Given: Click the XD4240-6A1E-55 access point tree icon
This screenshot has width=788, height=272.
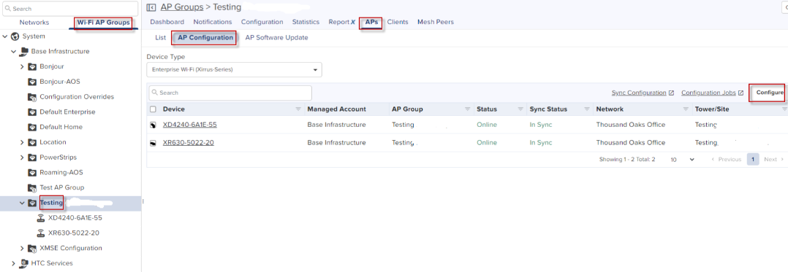Looking at the screenshot, I should pos(41,218).
